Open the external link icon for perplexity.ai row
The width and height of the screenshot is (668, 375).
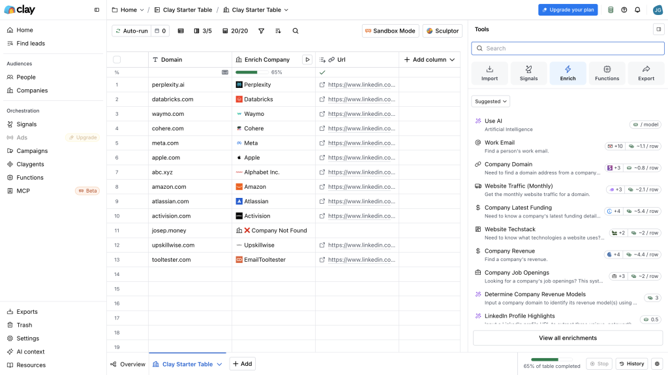pyautogui.click(x=322, y=85)
